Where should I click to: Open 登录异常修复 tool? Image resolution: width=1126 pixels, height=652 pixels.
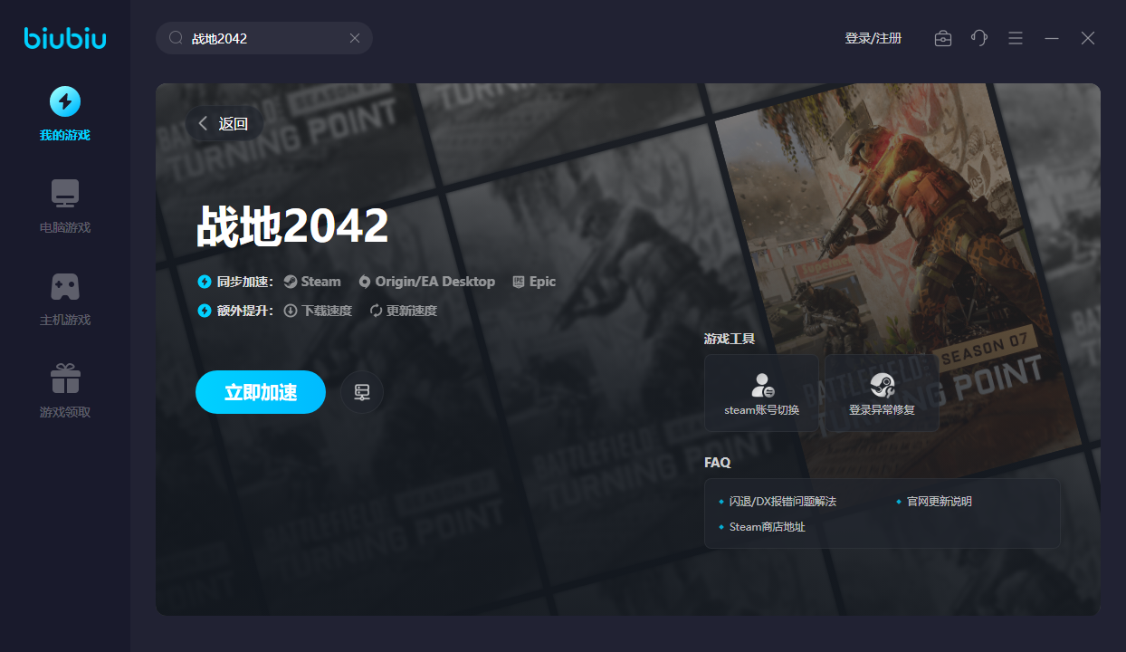click(882, 393)
